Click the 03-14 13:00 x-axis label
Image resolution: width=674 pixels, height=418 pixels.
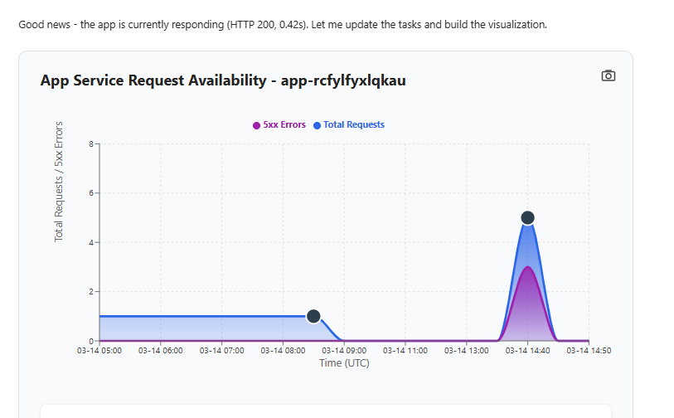467,351
